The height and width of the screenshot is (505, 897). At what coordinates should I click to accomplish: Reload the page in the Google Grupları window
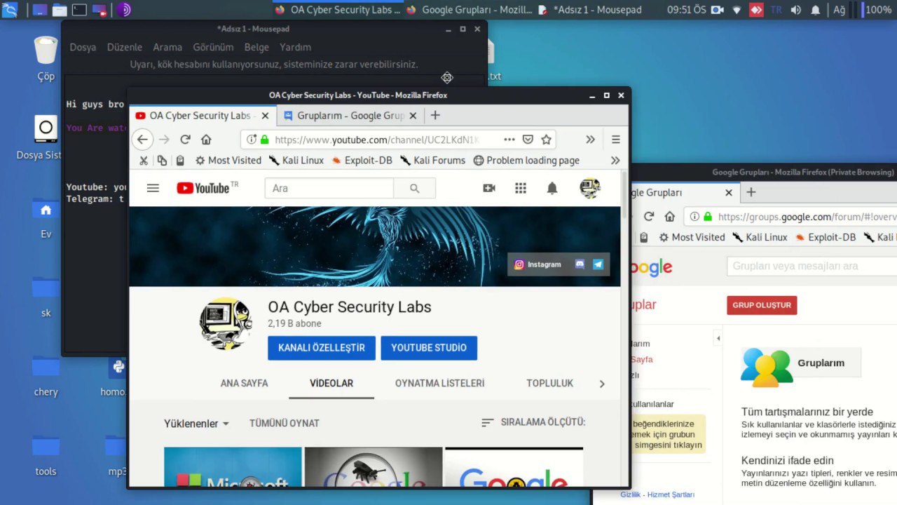point(648,217)
